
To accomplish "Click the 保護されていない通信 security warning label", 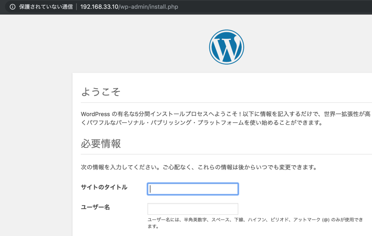I will tap(46, 7).
